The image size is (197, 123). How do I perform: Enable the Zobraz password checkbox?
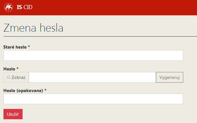pyautogui.click(x=8, y=77)
